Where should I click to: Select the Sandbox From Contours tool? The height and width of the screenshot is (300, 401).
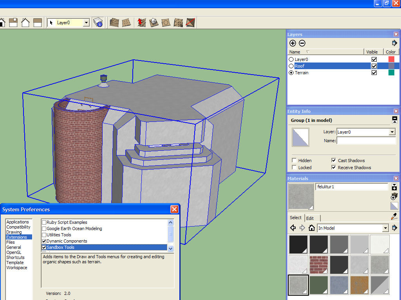[x=114, y=22]
